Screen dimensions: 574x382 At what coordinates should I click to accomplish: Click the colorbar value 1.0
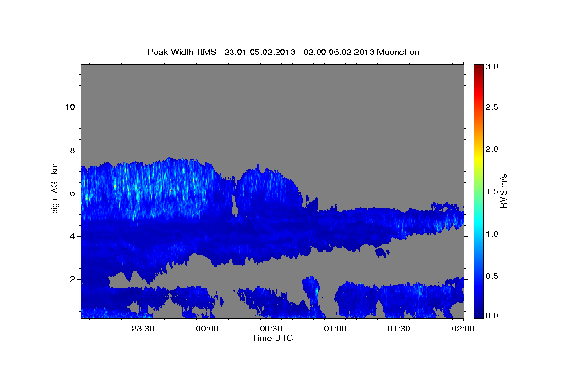click(493, 234)
